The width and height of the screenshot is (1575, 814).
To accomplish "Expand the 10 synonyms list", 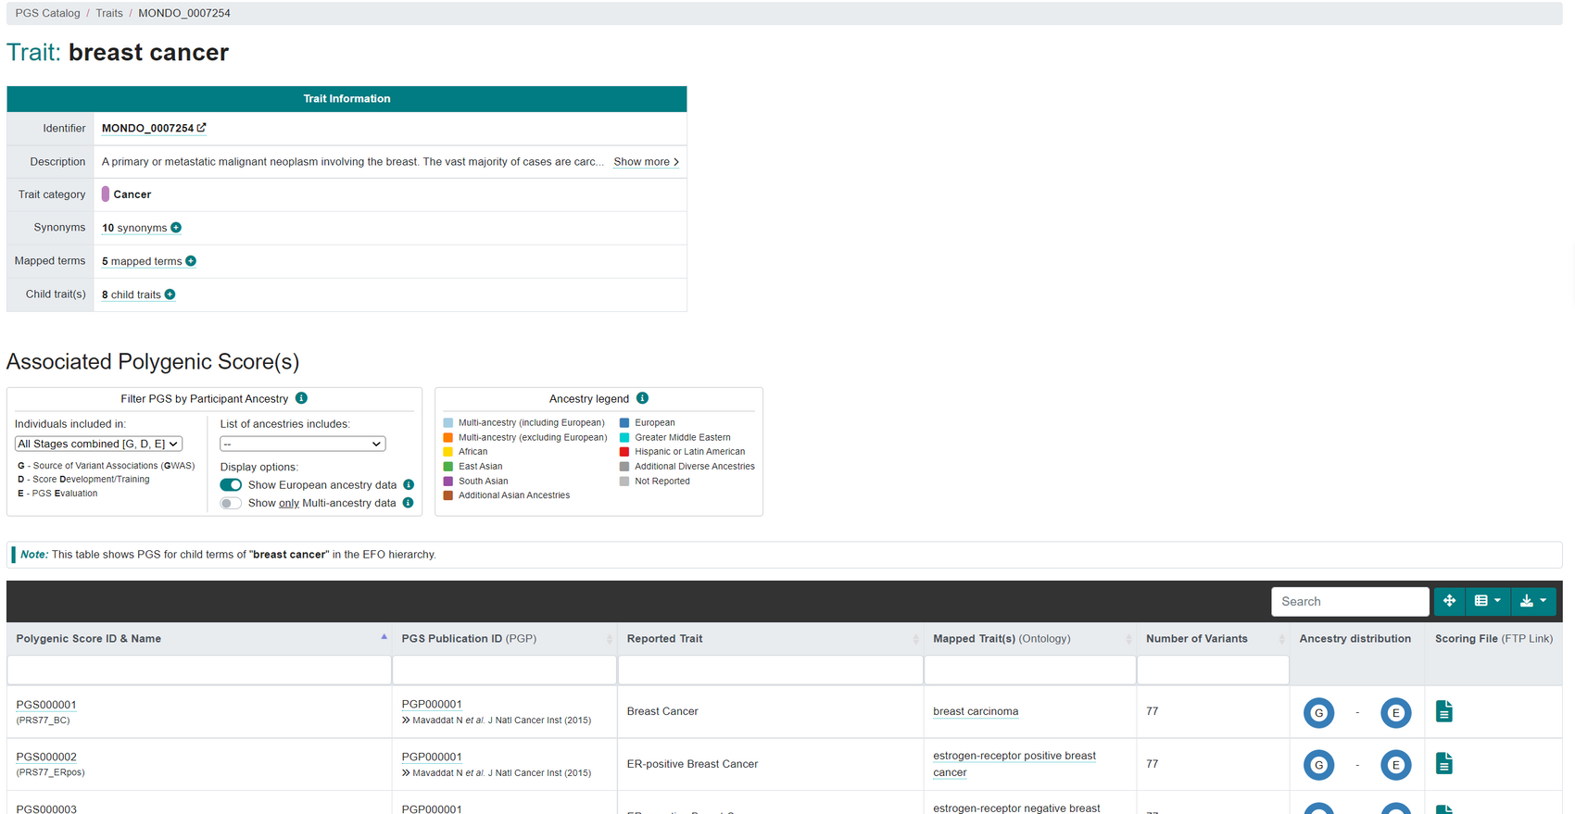I will click(141, 228).
